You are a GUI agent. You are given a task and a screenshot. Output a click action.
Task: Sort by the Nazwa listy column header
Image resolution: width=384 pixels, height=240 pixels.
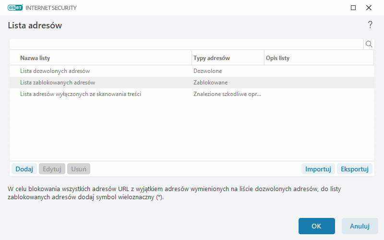tap(35, 58)
